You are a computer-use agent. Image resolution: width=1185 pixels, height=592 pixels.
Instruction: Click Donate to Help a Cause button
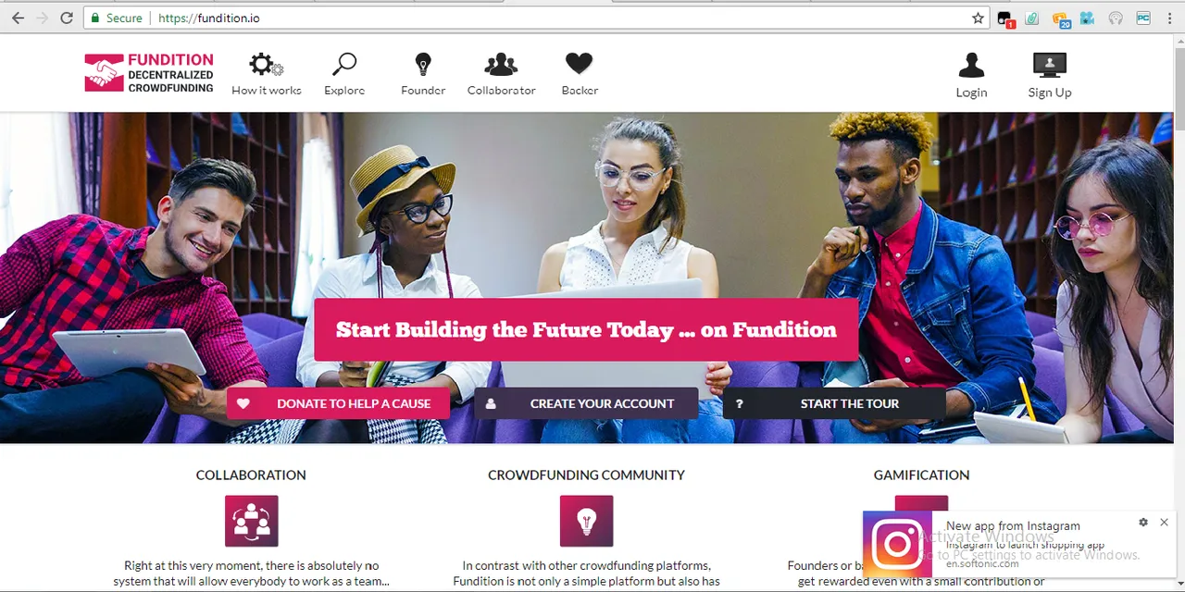click(338, 403)
